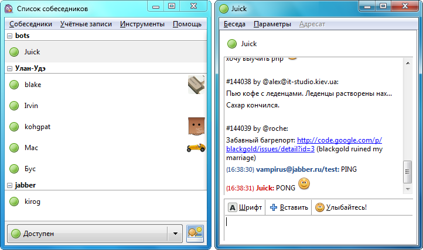
Task: Click kohgpat's green status icon
Action: [14, 127]
